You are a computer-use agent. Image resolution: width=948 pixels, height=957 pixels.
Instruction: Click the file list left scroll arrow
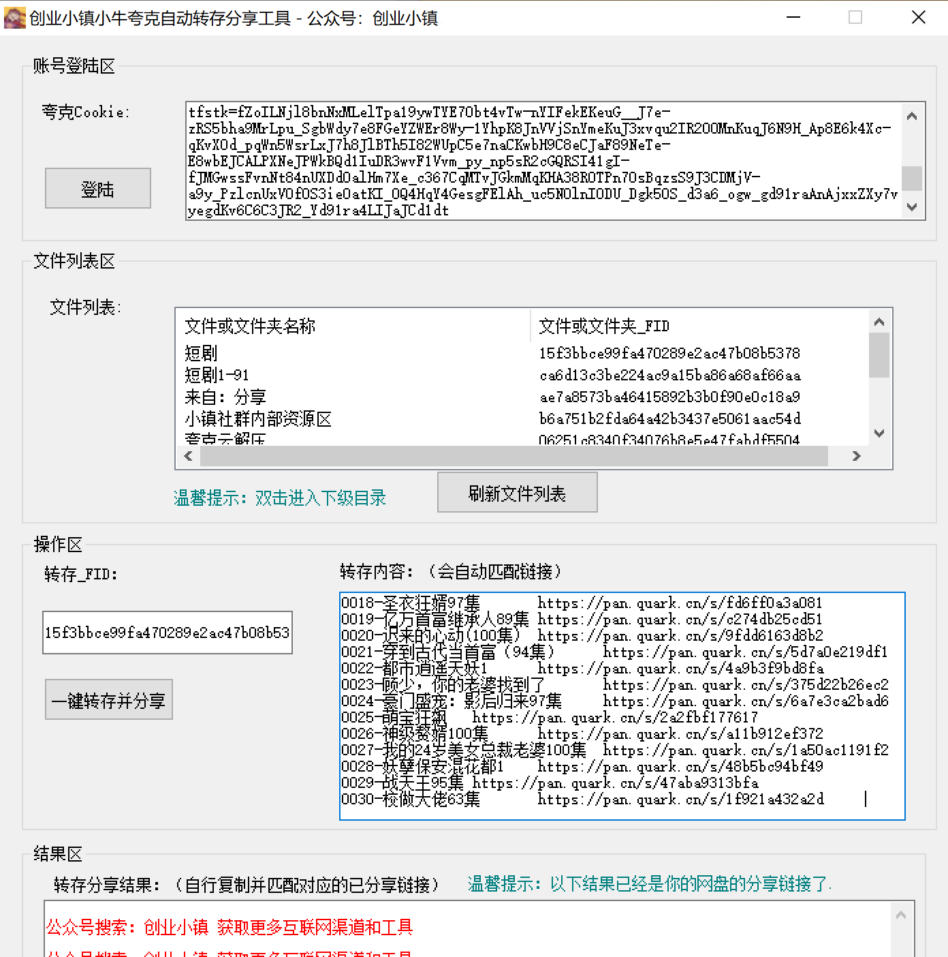[x=189, y=456]
